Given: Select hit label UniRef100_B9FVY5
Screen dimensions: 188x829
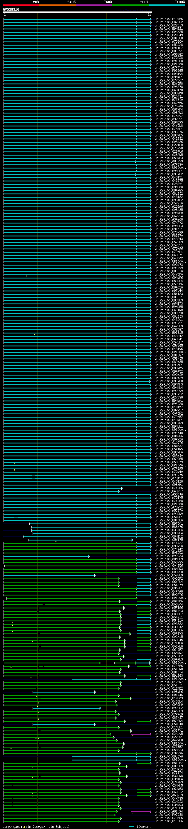Looking at the screenshot, I should [169, 475].
